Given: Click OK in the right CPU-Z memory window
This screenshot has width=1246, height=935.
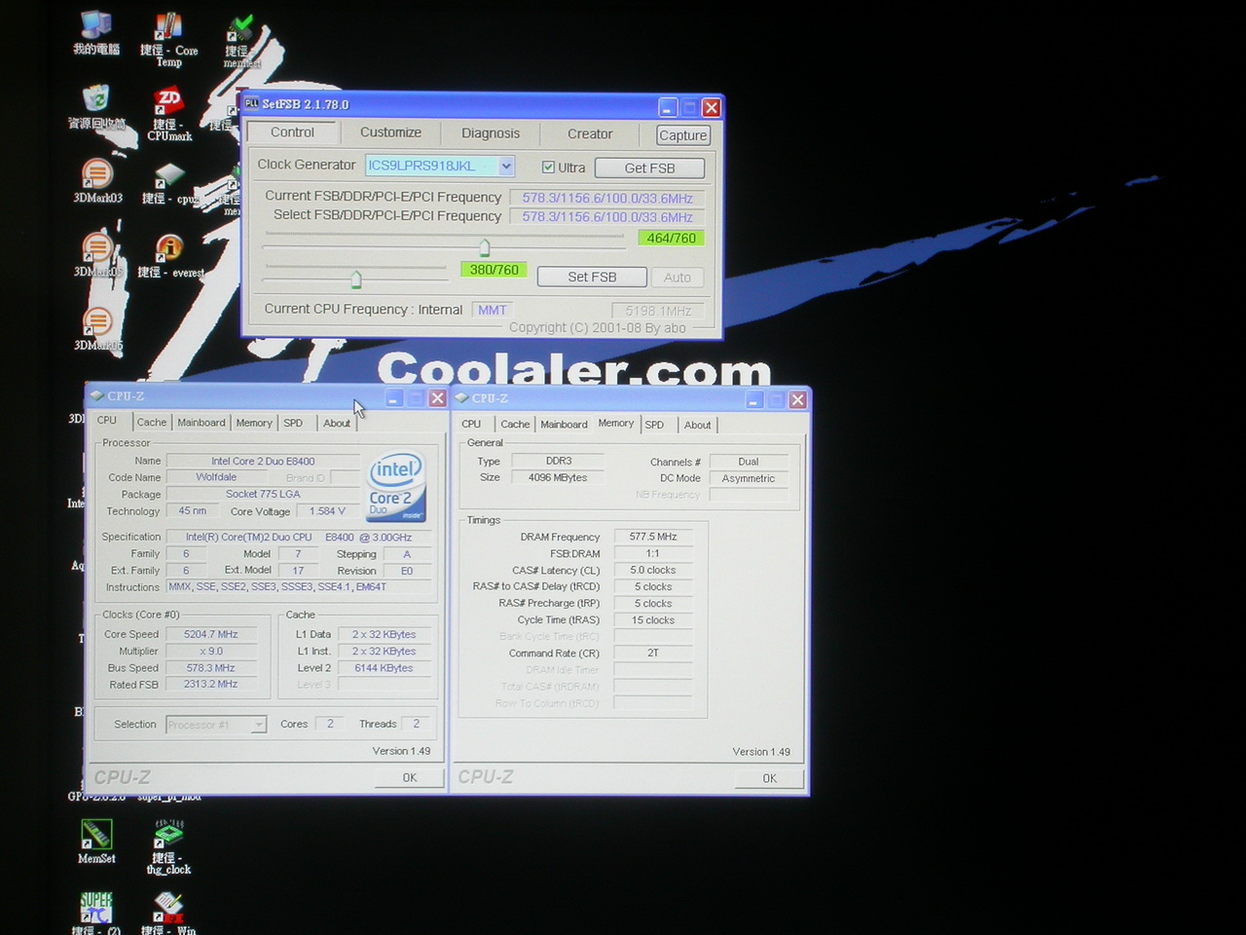Looking at the screenshot, I should pos(769,778).
